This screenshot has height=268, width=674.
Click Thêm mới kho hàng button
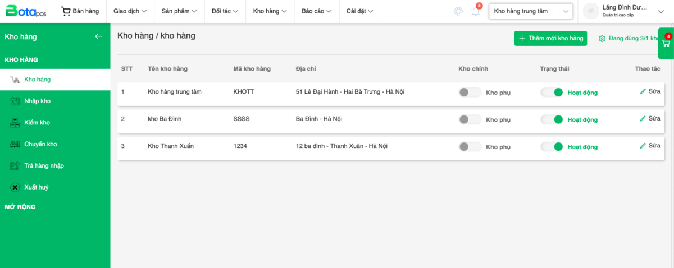550,39
